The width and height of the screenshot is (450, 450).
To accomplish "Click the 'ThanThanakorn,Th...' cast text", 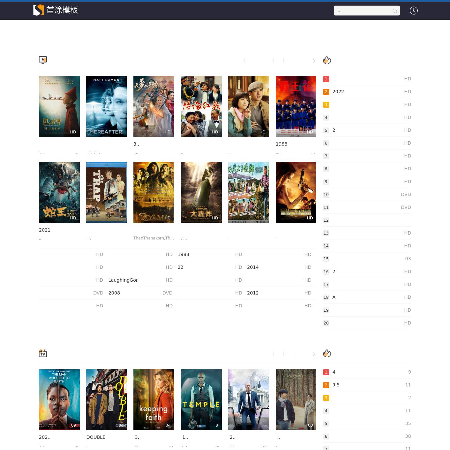I will 154,238.
